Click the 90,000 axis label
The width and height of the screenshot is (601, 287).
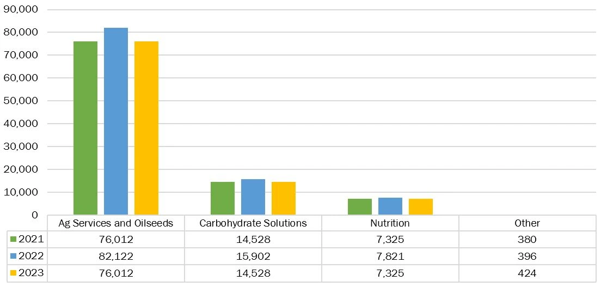coord(20,10)
